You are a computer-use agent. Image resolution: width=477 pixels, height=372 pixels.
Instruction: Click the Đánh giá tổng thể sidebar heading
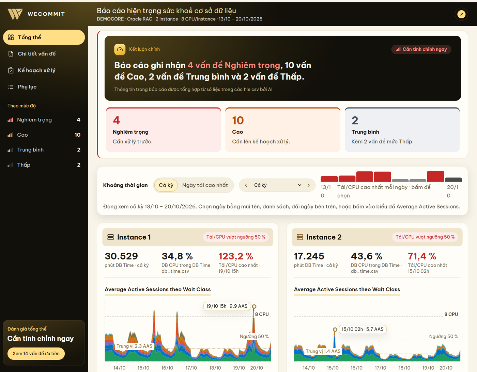point(27,329)
